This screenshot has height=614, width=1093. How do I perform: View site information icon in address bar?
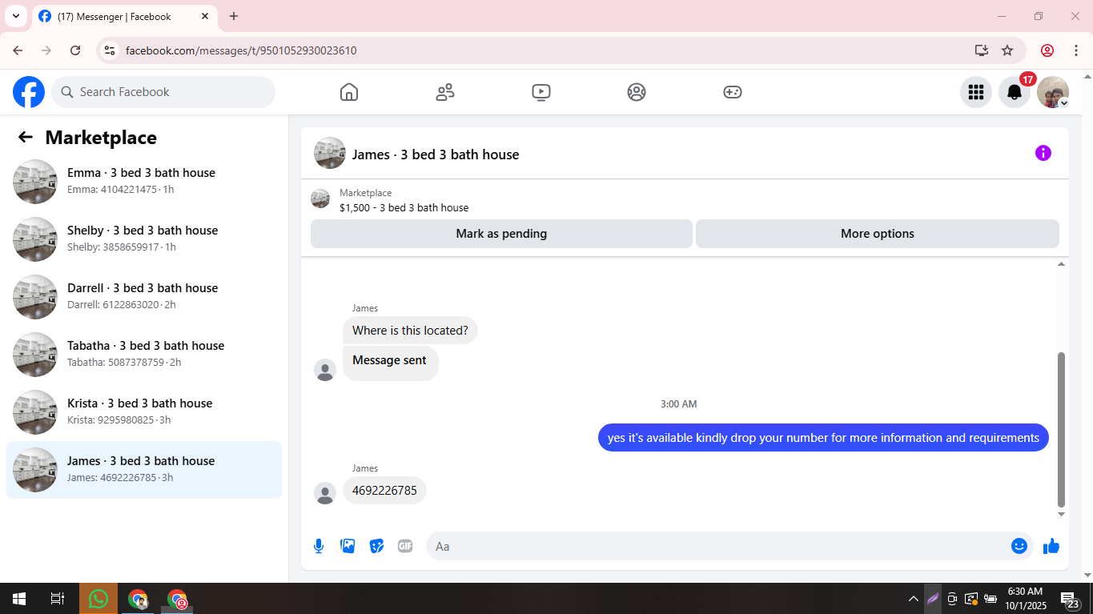click(x=111, y=50)
